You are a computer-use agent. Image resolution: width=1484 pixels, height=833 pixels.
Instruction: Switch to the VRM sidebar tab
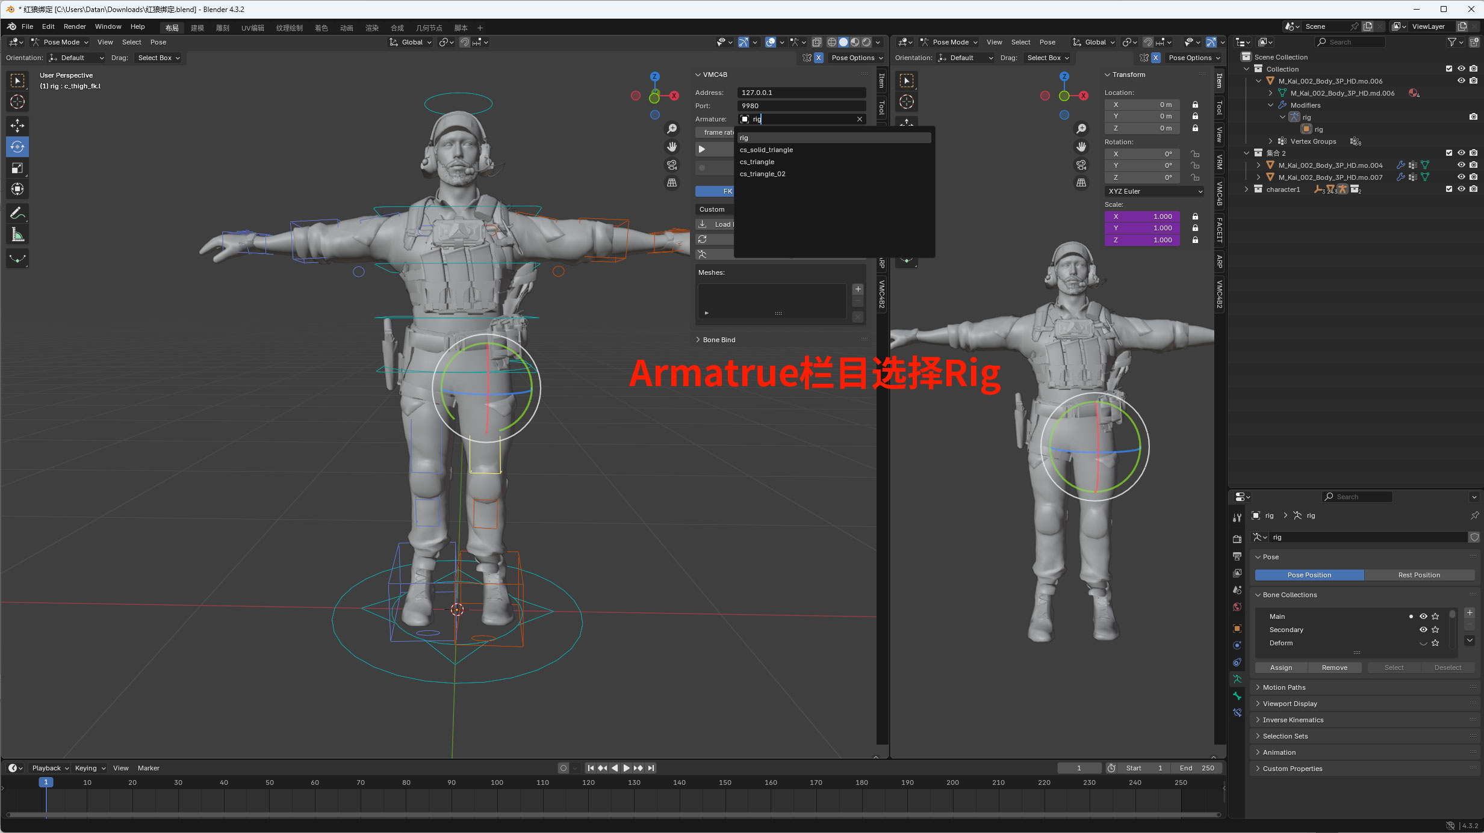click(1219, 162)
